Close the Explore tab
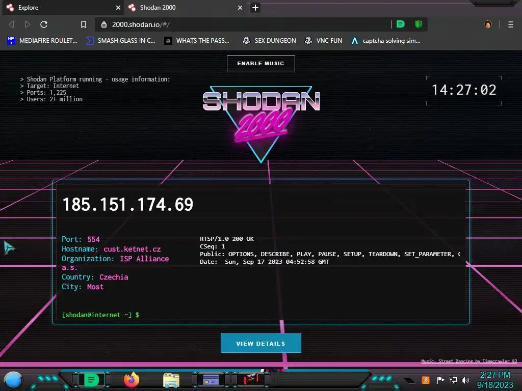This screenshot has height=391, width=522. point(118,8)
